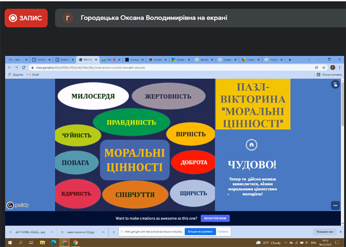Click the browser back arrow
The height and width of the screenshot is (247, 346).
point(10,68)
